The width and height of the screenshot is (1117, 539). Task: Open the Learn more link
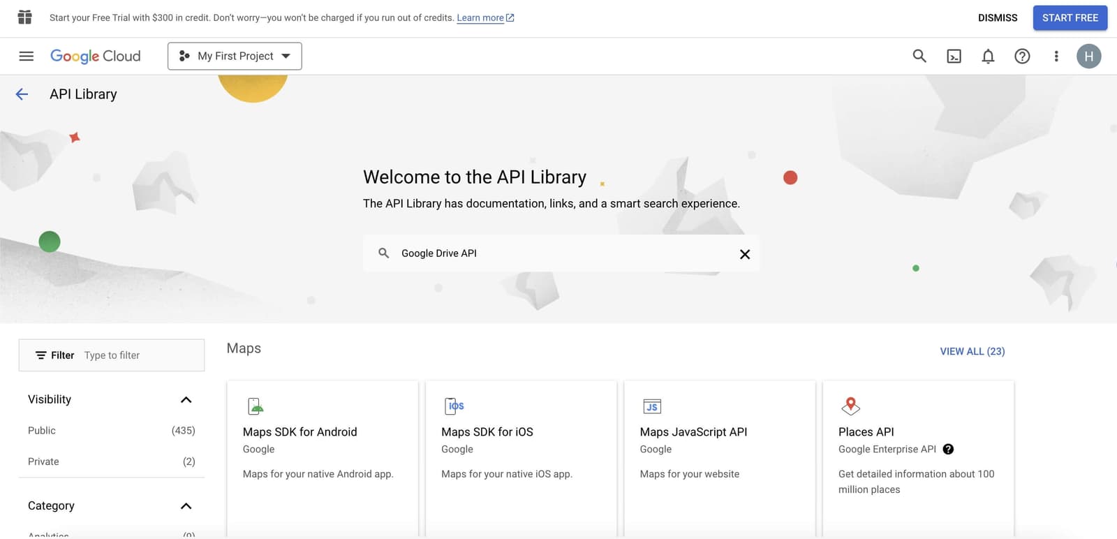(485, 17)
